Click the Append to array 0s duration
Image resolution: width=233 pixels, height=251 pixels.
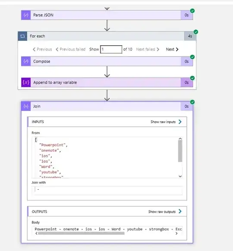tap(186, 82)
